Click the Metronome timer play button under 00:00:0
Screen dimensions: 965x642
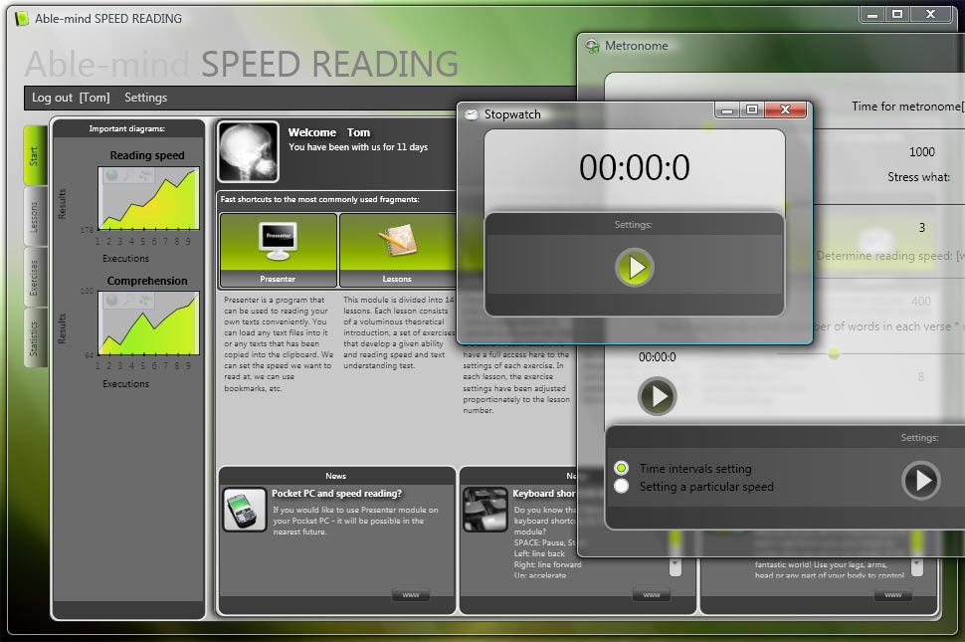point(658,396)
